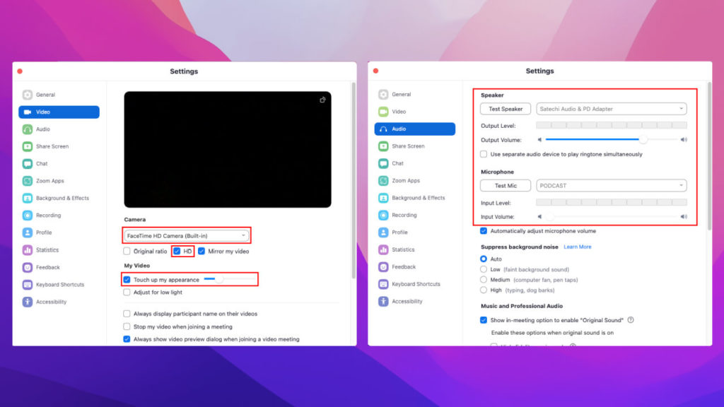Uncheck the HD checkbox

(x=177, y=251)
